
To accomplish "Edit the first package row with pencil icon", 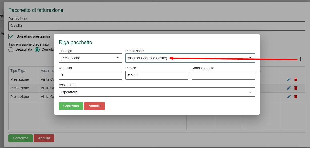I will (289, 79).
